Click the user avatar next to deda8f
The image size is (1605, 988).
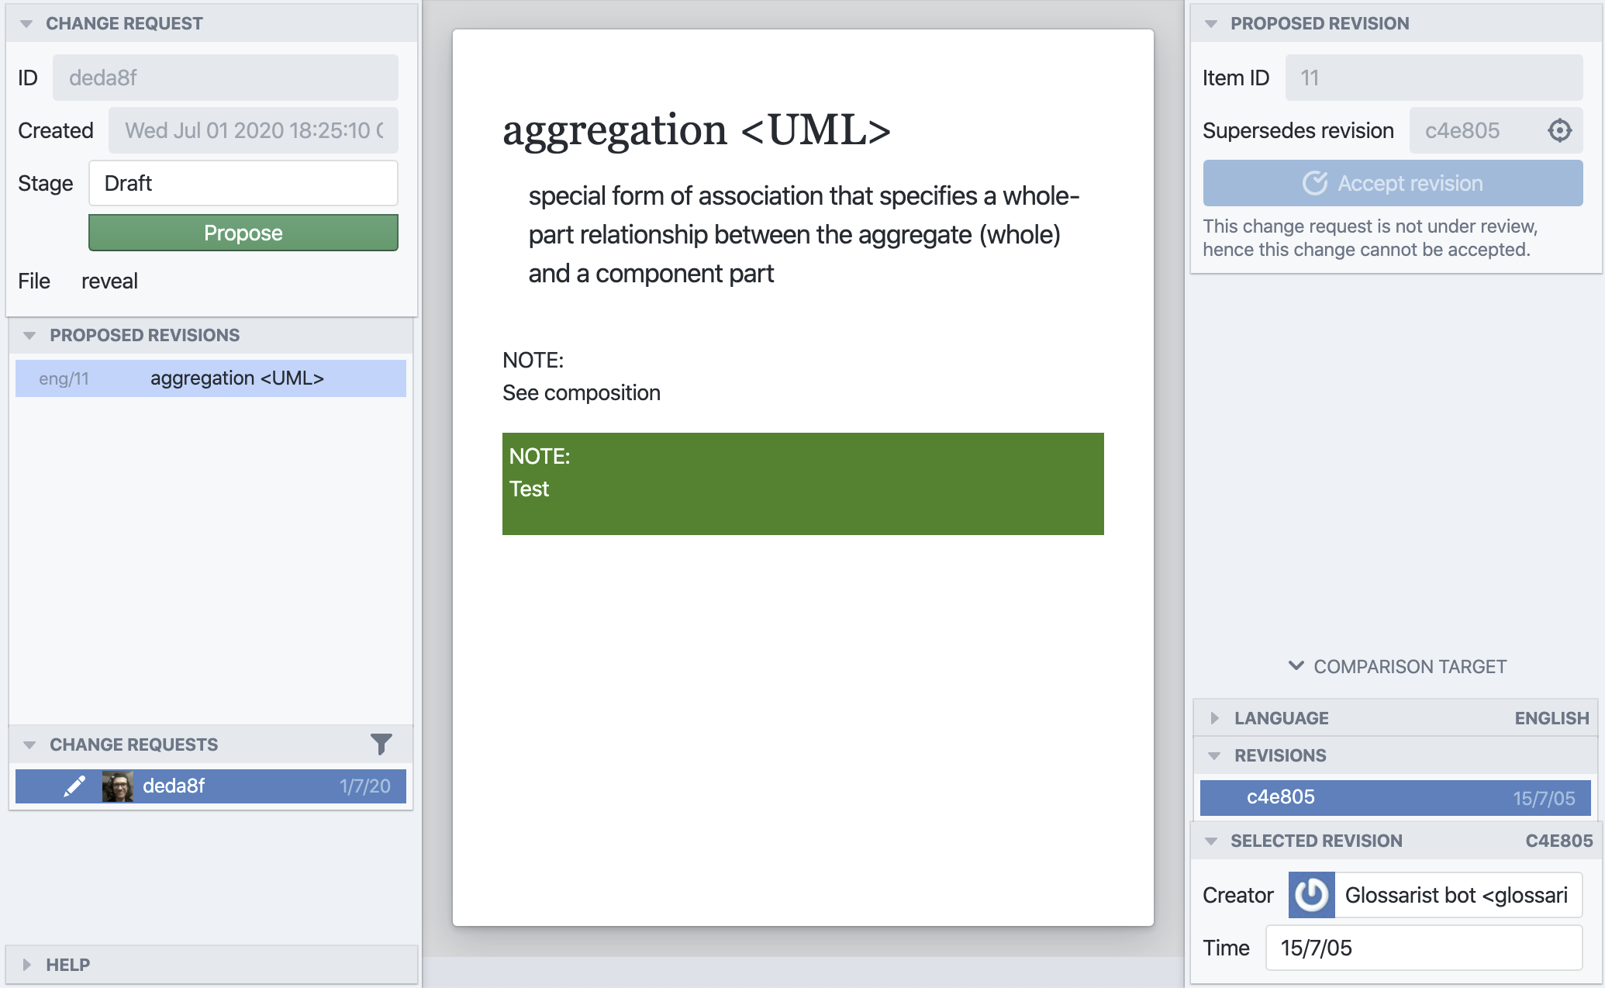(118, 786)
